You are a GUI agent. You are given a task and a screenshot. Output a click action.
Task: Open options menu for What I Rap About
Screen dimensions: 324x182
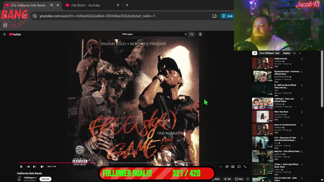pyautogui.click(x=302, y=112)
